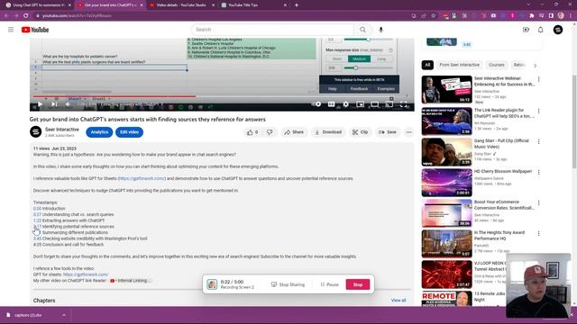
Task: Open the Seer Interactive channel name
Action: (62, 130)
